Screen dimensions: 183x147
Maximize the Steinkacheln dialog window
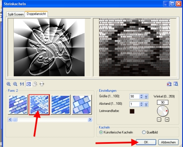(172, 4)
